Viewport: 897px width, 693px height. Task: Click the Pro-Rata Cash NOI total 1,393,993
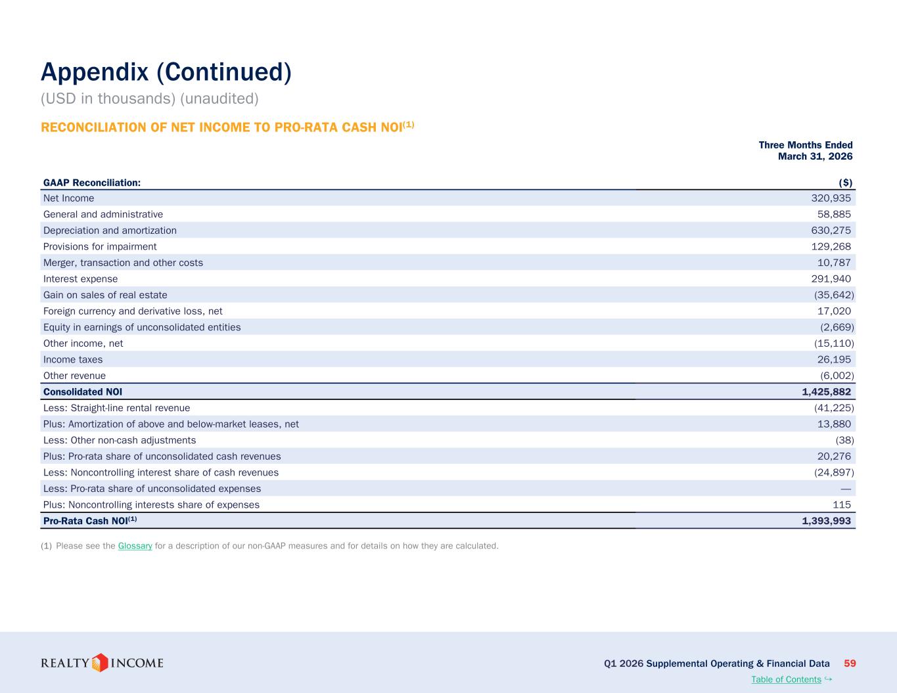pyautogui.click(x=826, y=521)
